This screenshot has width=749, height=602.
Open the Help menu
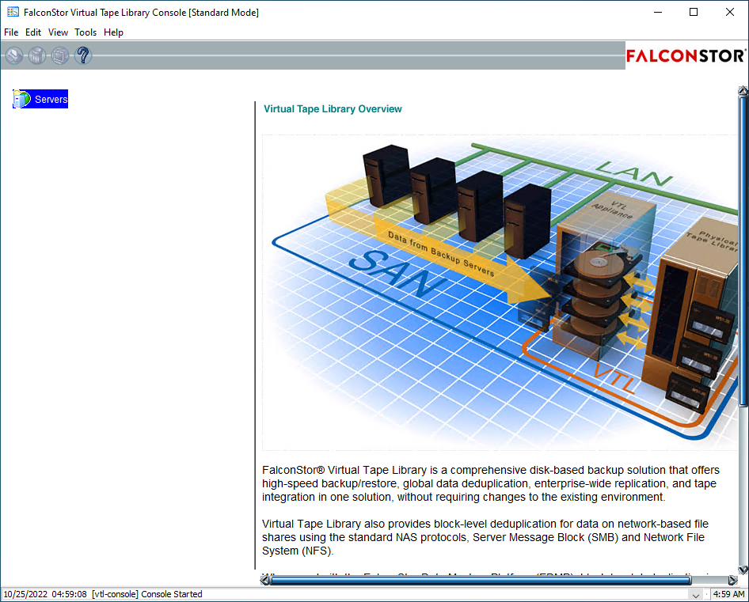click(113, 32)
